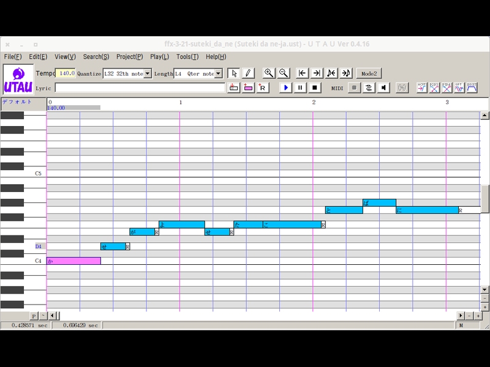Viewport: 490px width, 367px height.
Task: Click the vertical scrollbar thumb
Action: point(485,199)
